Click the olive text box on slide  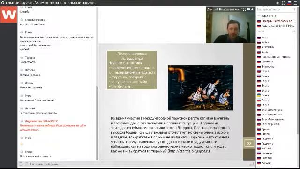click(132, 70)
